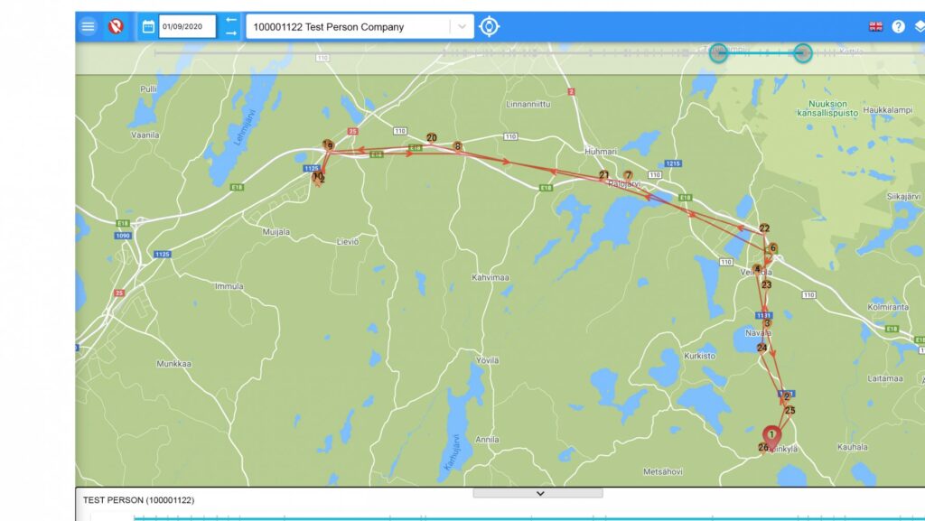
Task: Collapse bottom panel with the chevron handle
Action: 538,493
